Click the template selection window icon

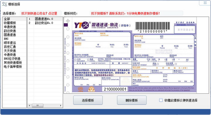point(5,4)
